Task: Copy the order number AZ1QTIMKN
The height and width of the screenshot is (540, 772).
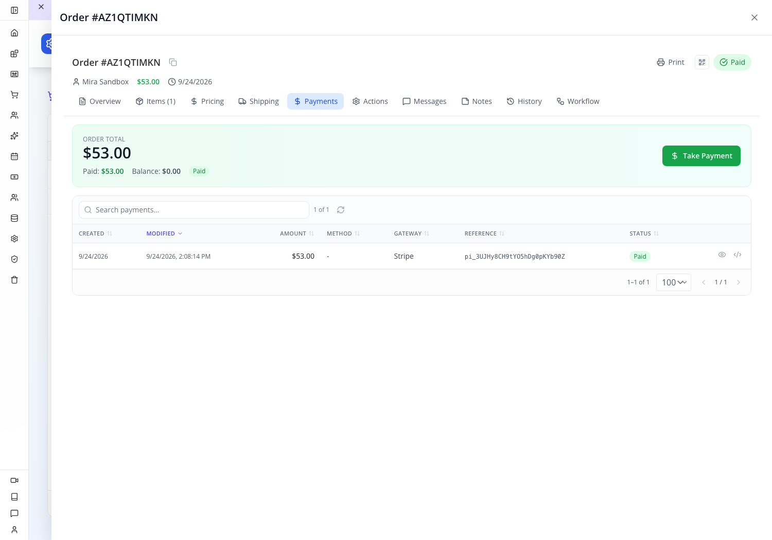Action: tap(173, 62)
